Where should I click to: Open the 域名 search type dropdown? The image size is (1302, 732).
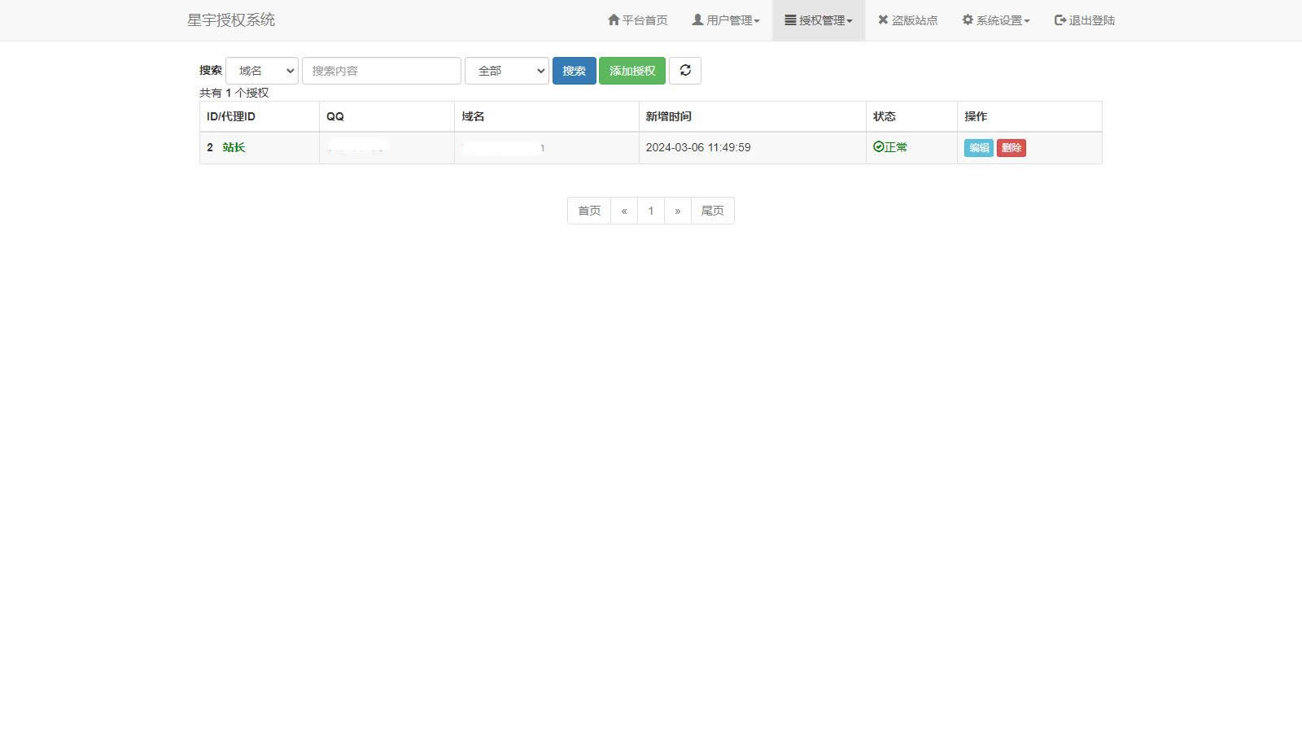(262, 71)
